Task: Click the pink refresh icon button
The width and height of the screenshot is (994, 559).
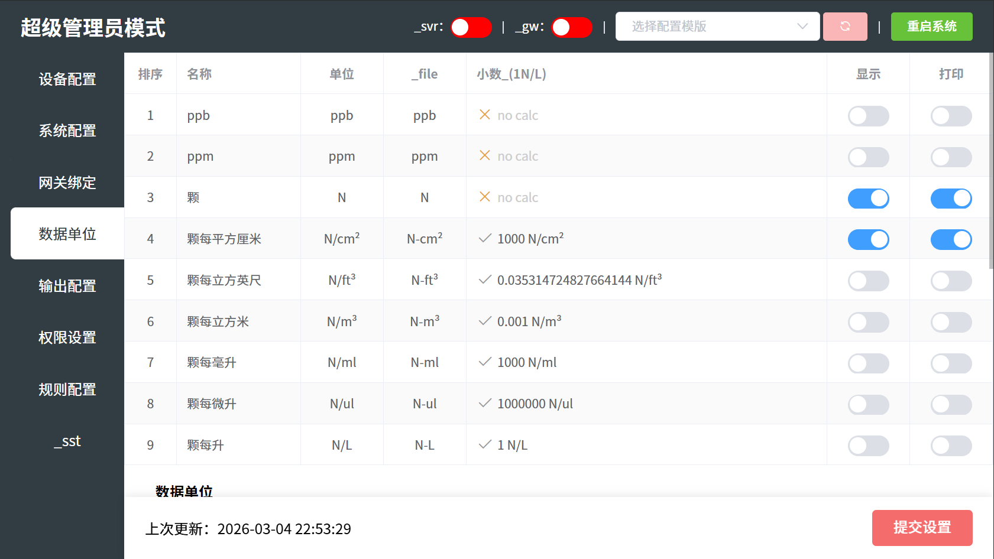Action: point(845,27)
